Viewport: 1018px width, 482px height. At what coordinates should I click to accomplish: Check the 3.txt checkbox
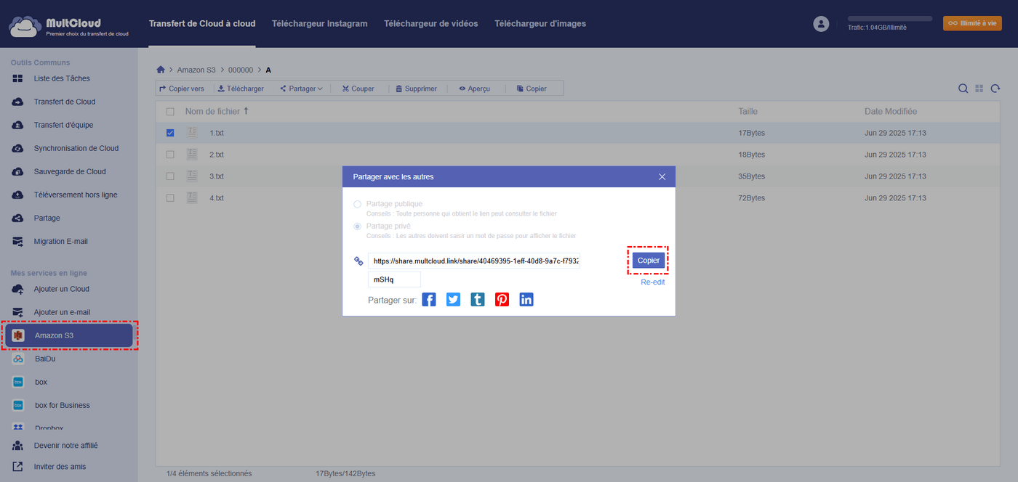tap(170, 176)
